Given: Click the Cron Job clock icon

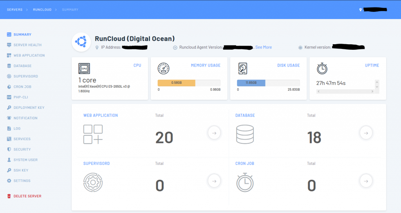Looking at the screenshot, I should click(x=245, y=182).
